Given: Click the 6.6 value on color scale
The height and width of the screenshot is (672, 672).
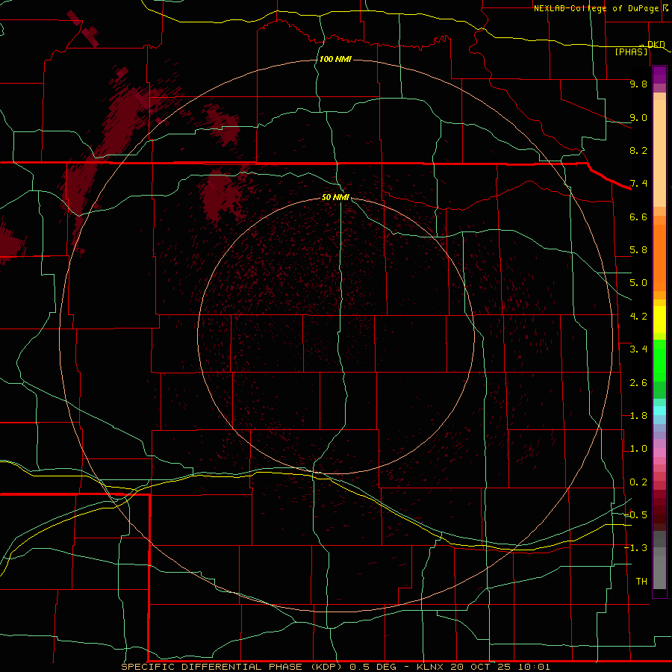Looking at the screenshot, I should tap(638, 217).
